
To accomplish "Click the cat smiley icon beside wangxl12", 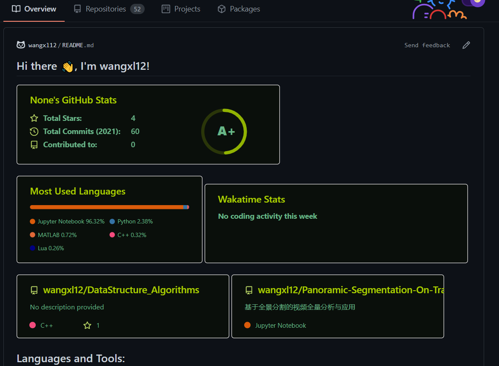I will pyautogui.click(x=21, y=45).
